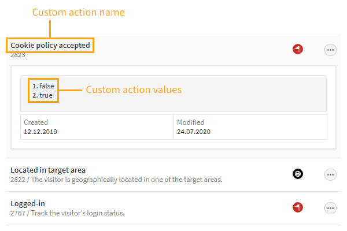Viewport: 347px width, 231px height.
Task: Open more options for Cookie policy accepted
Action: (330, 50)
